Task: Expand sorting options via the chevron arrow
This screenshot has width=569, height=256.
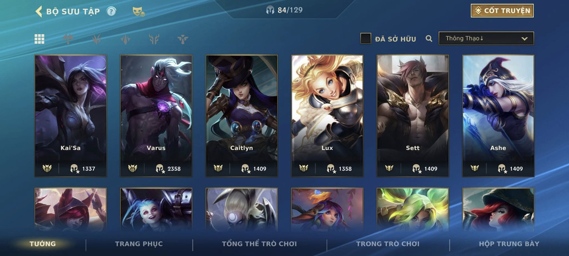Action: 525,39
